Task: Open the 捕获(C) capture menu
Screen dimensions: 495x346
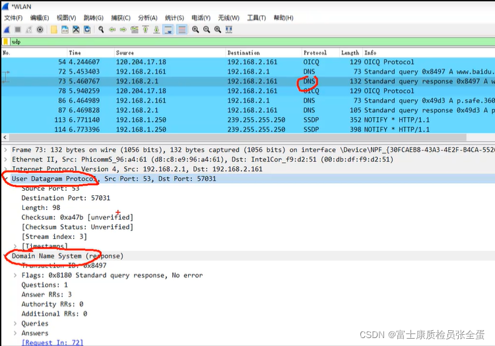Action: (120, 18)
